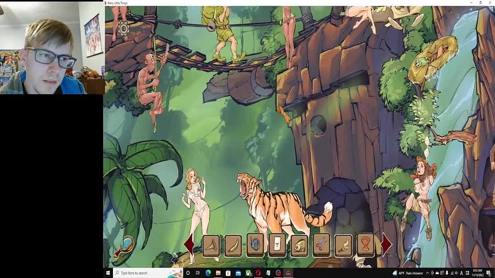Viewport: 495px width, 278px height.
Task: Minimize the Perky Little Things window
Action: [471, 3]
